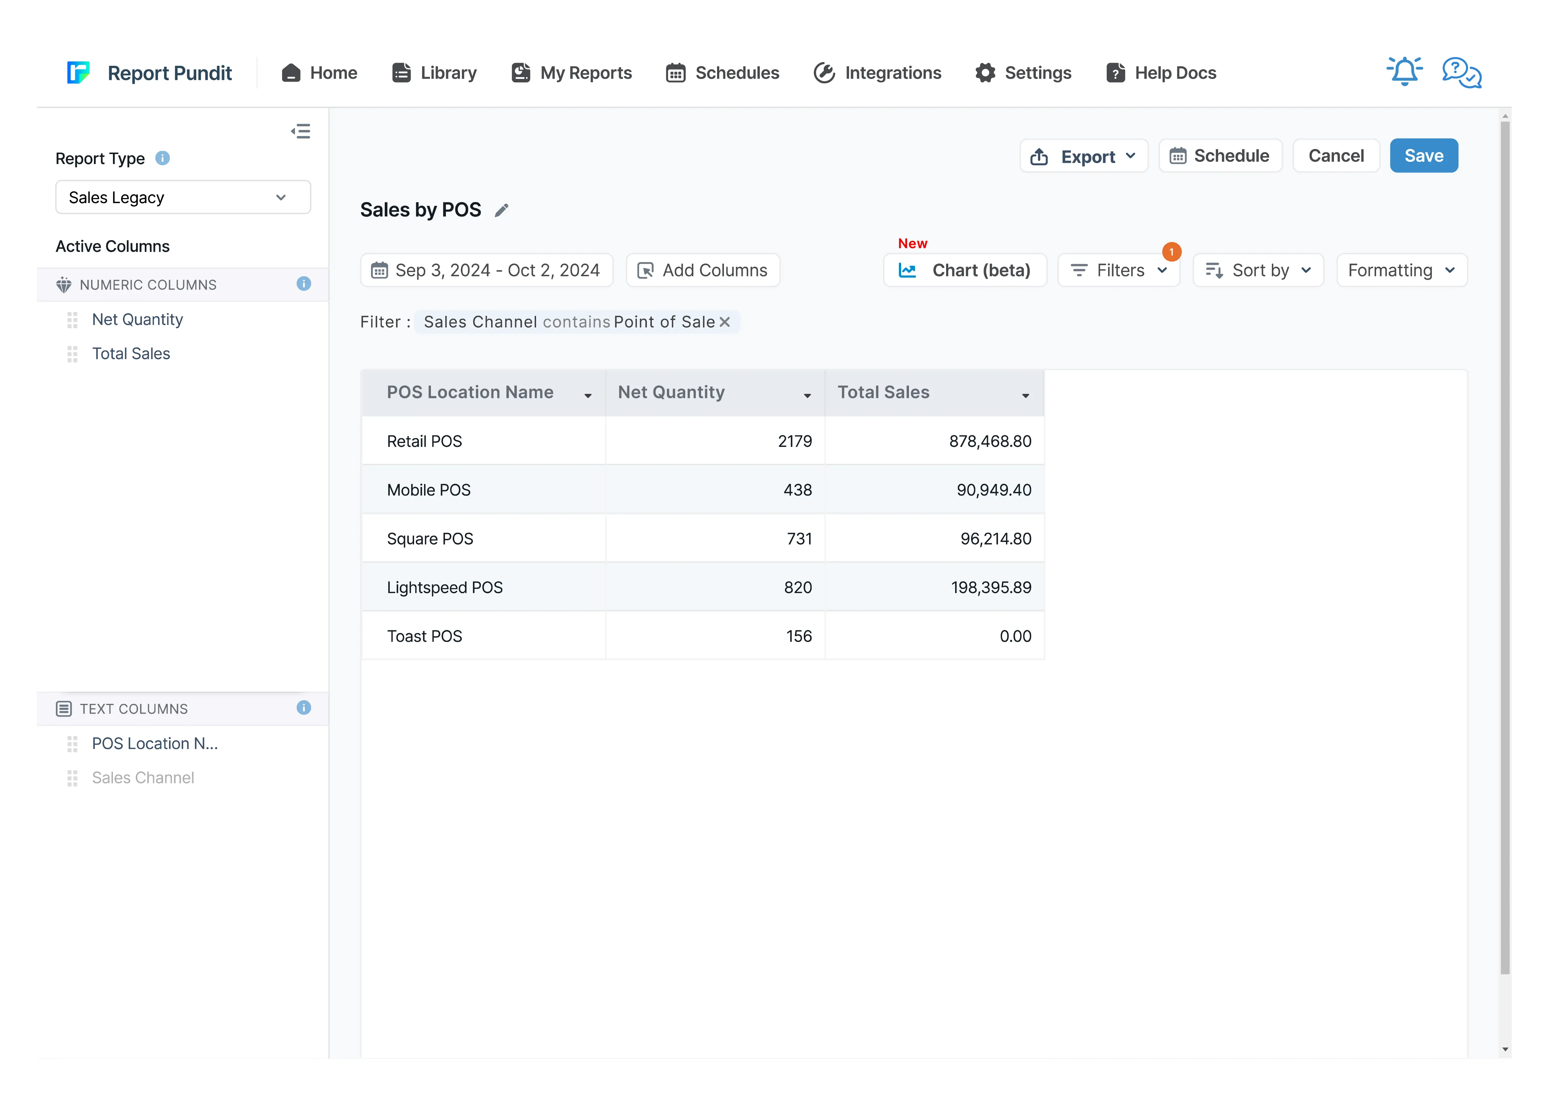This screenshot has width=1548, height=1094.
Task: Open the Sort by dropdown
Action: click(1257, 271)
